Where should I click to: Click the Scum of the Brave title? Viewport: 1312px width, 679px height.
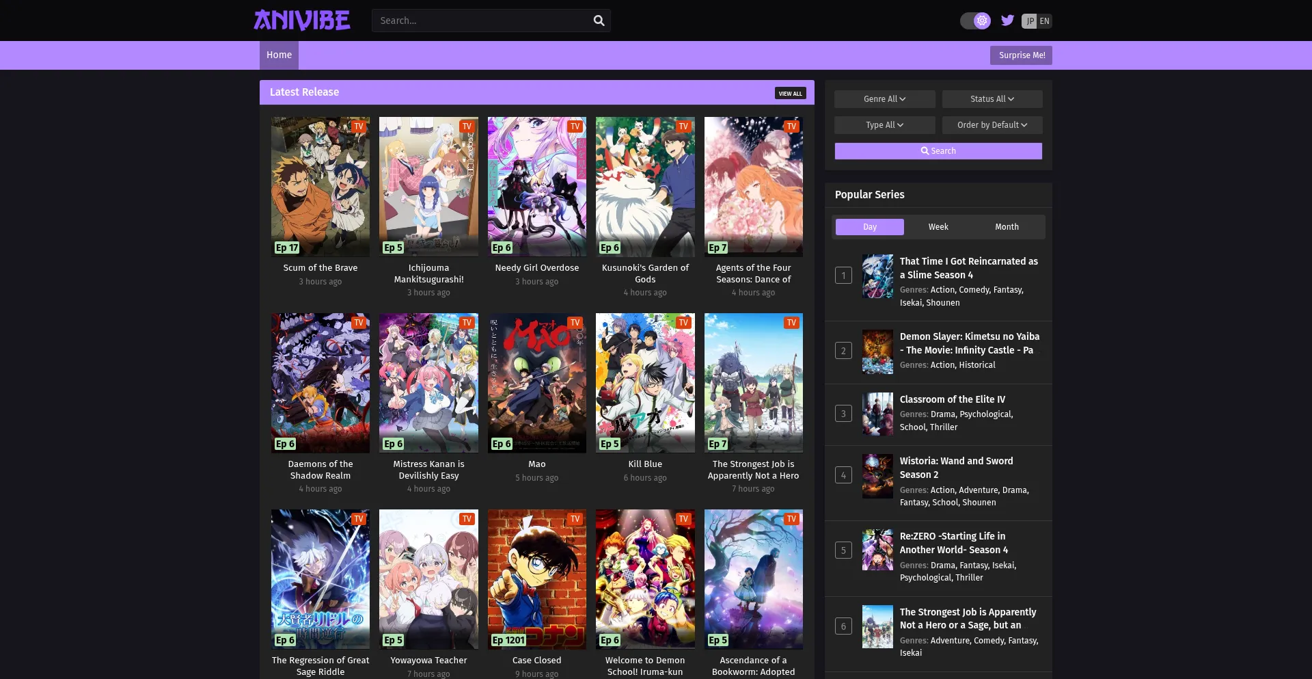click(320, 268)
